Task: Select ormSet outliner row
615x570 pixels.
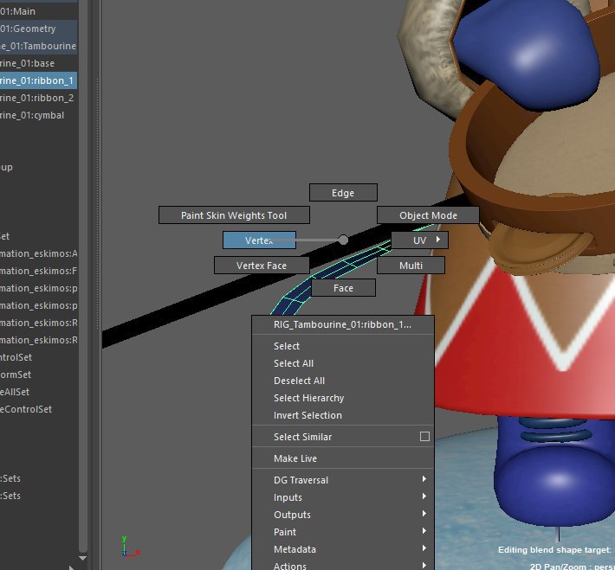Action: [x=38, y=375]
